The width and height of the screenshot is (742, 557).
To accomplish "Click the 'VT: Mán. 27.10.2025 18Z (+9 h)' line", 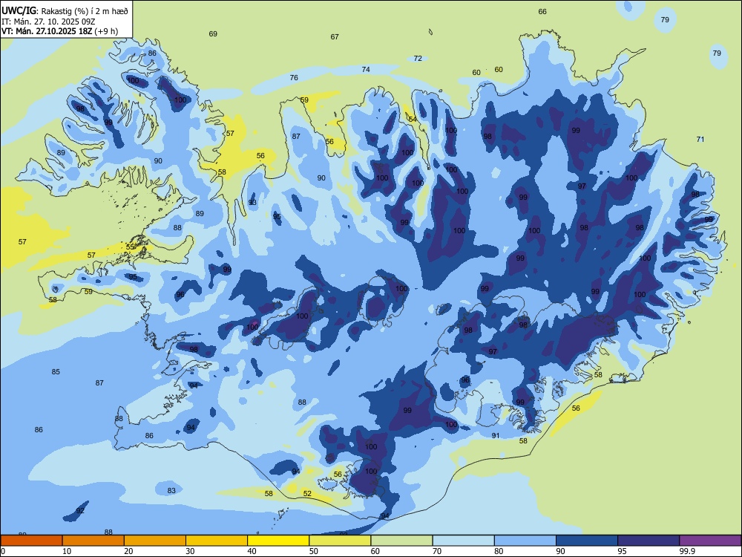I will (59, 31).
